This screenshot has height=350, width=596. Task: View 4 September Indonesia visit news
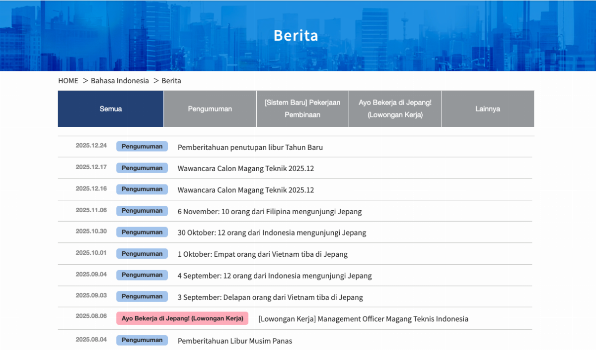pyautogui.click(x=275, y=276)
